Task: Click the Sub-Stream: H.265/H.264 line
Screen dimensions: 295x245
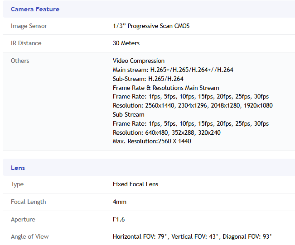Action: pos(148,79)
